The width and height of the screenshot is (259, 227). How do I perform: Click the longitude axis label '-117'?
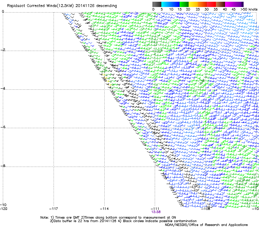(x=54, y=209)
